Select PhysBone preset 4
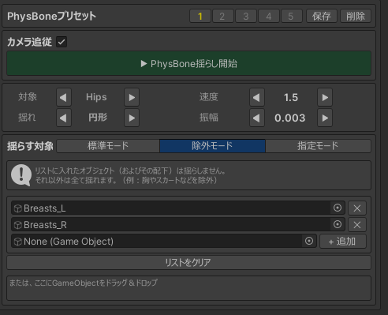This screenshot has width=388, height=315. (x=269, y=17)
